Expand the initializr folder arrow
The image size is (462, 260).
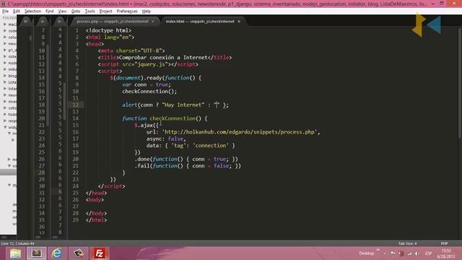(5, 69)
